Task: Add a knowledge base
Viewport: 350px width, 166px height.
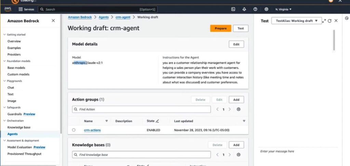Action: [237, 145]
